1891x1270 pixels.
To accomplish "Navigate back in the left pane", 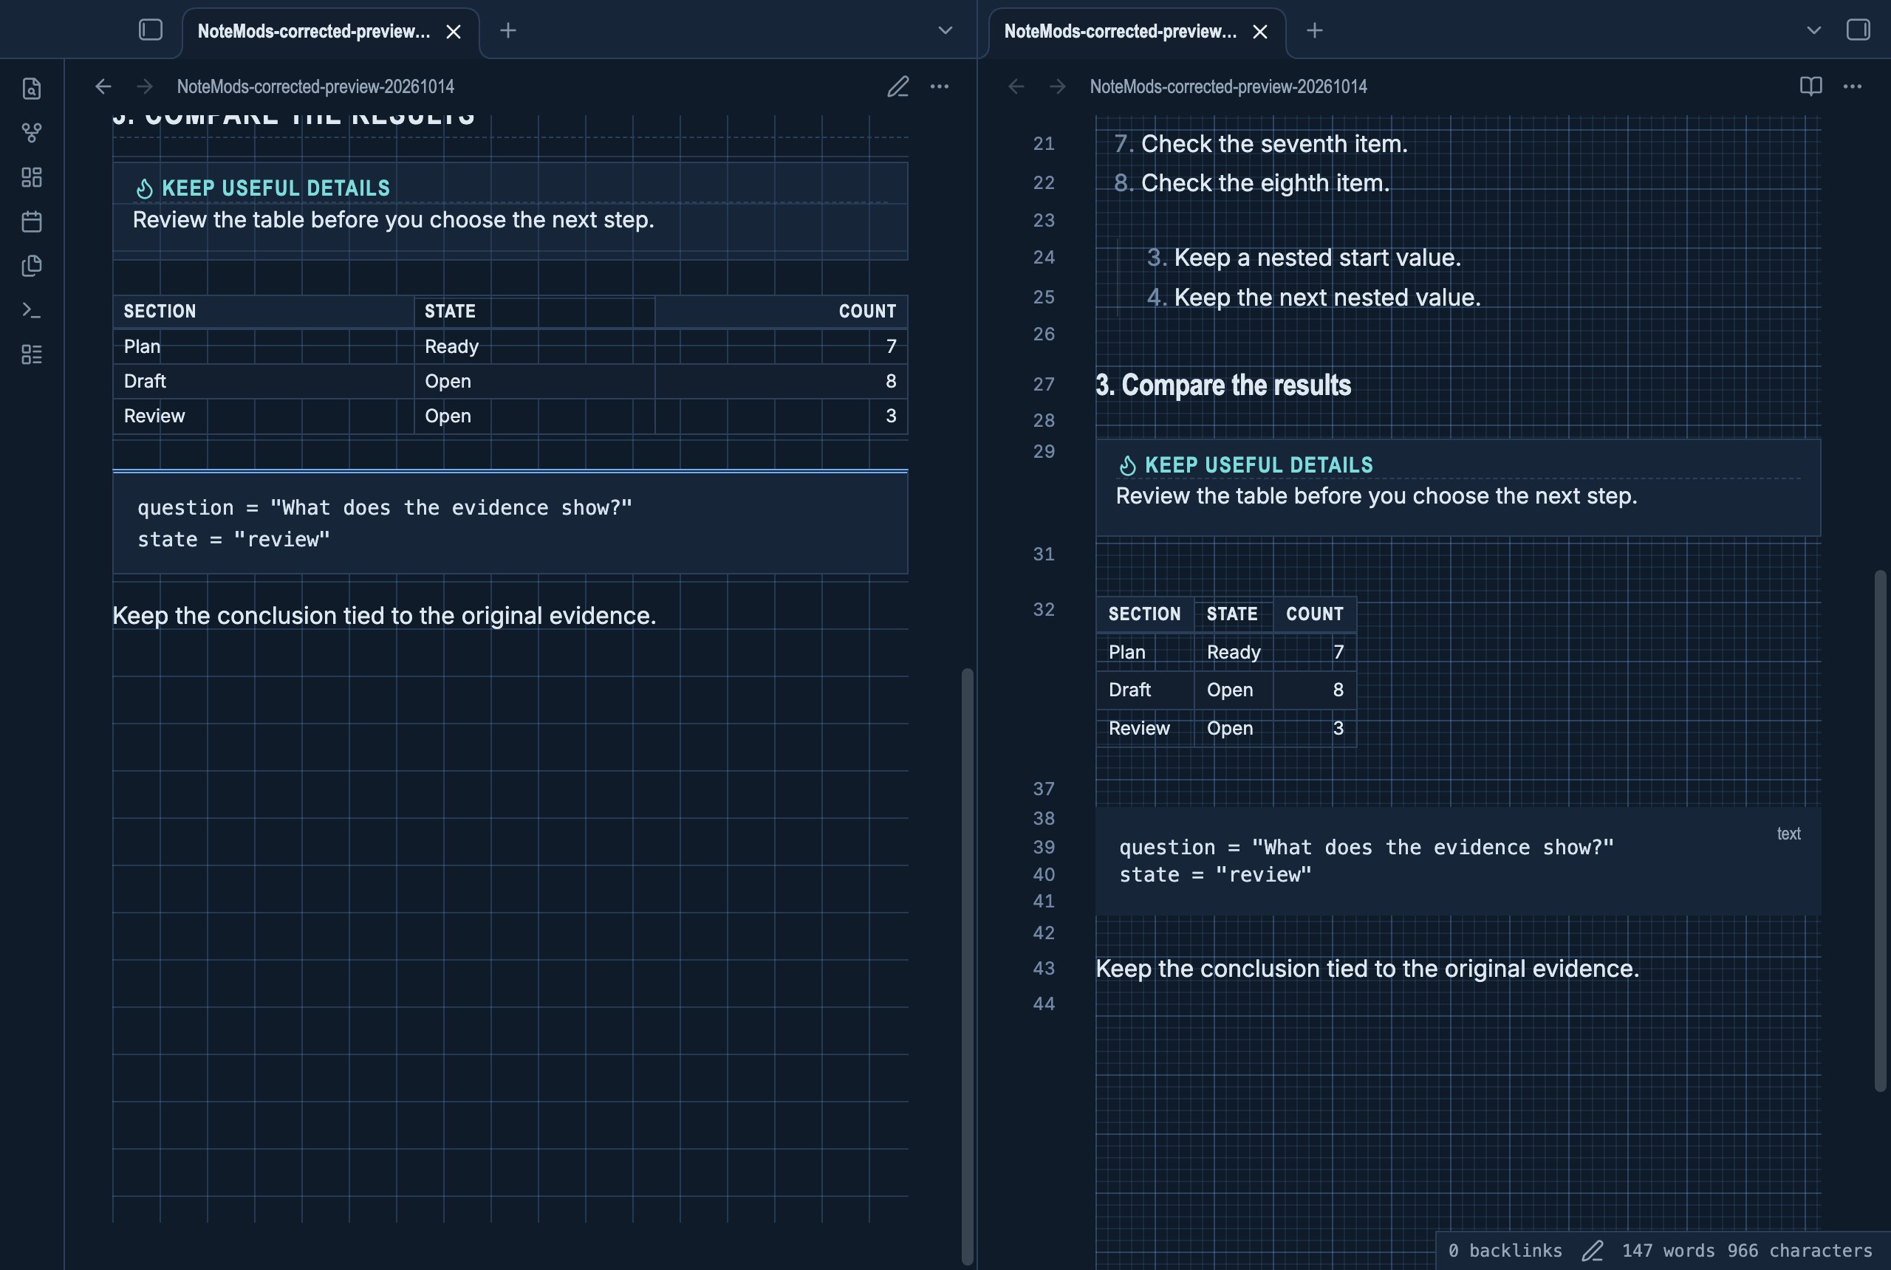I will pos(103,86).
